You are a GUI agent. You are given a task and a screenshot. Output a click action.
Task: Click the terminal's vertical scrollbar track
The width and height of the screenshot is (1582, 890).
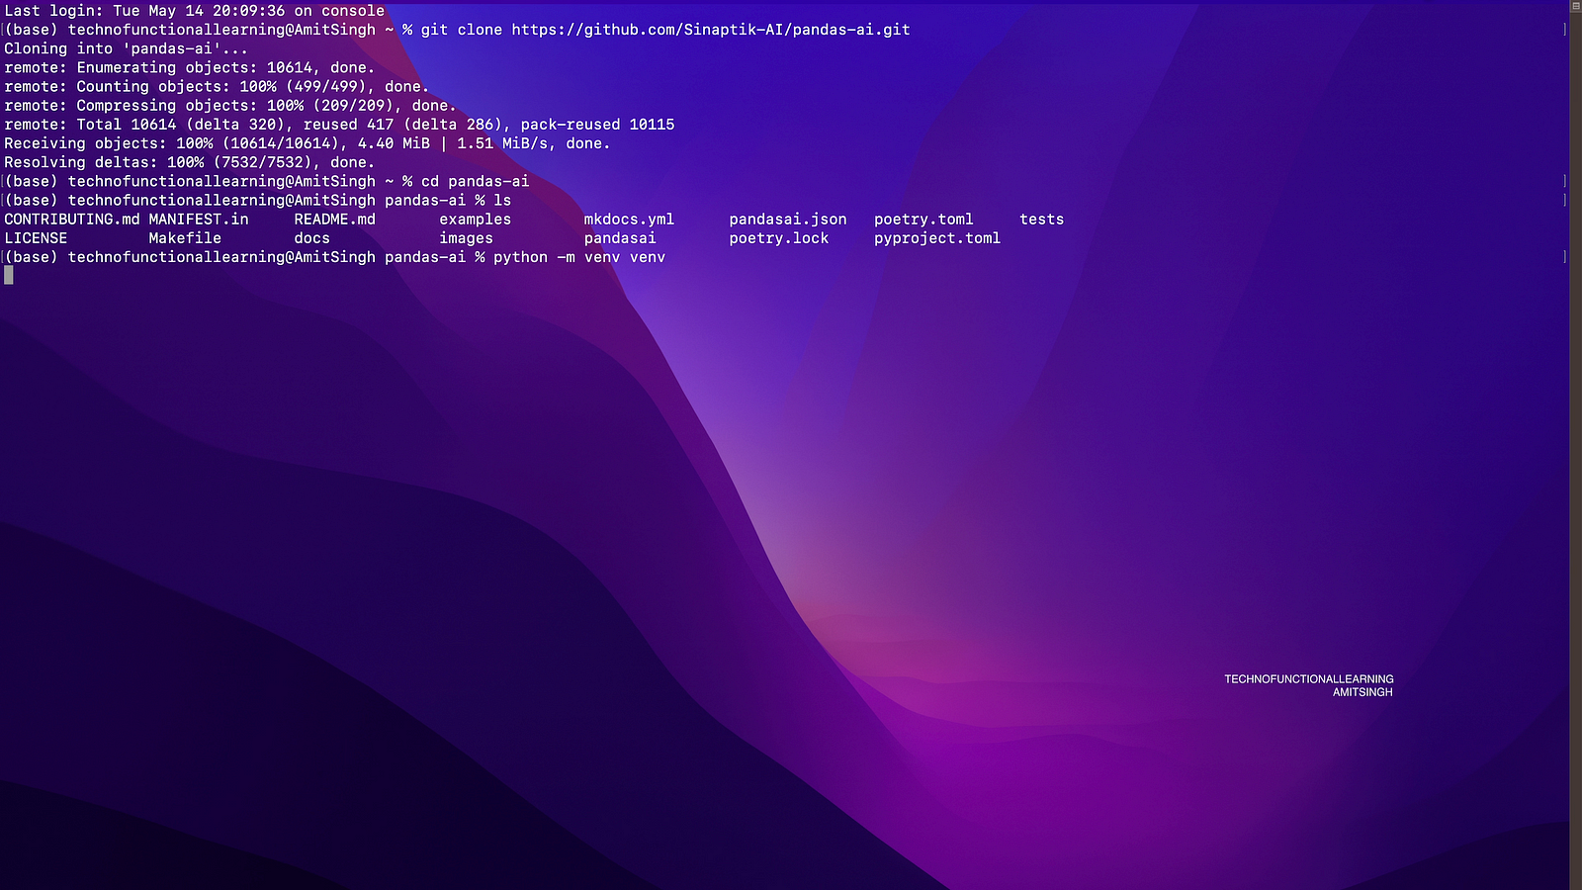click(x=1576, y=445)
